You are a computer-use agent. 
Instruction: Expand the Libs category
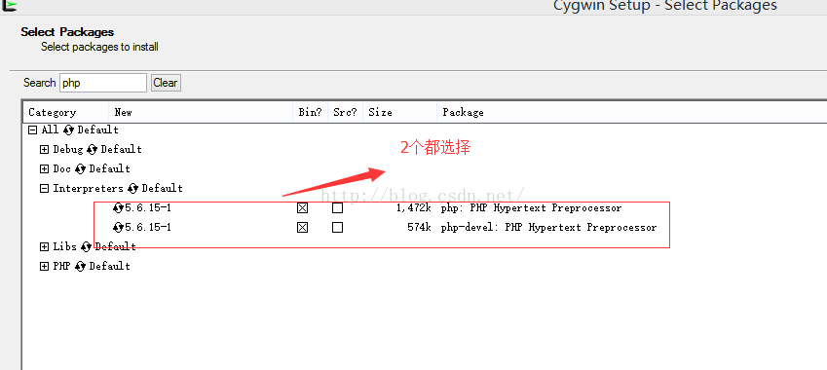coord(44,246)
